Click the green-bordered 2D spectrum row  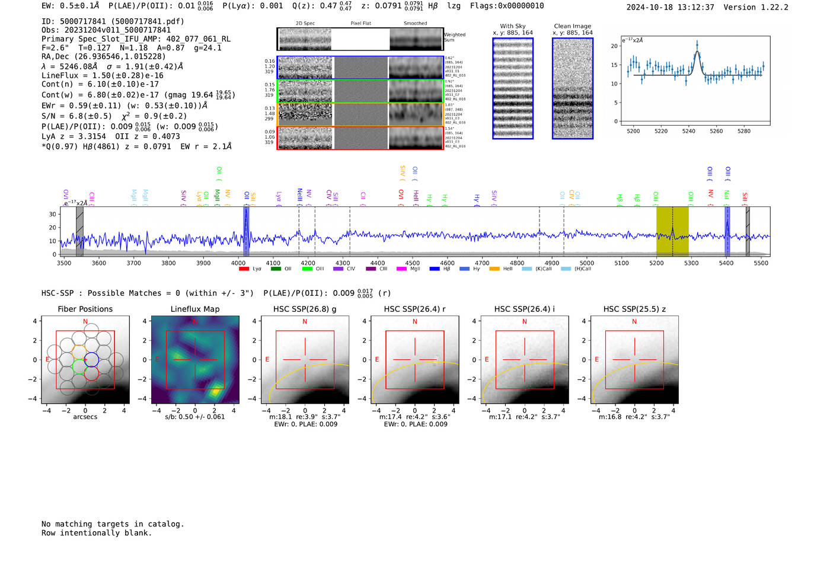[x=360, y=91]
